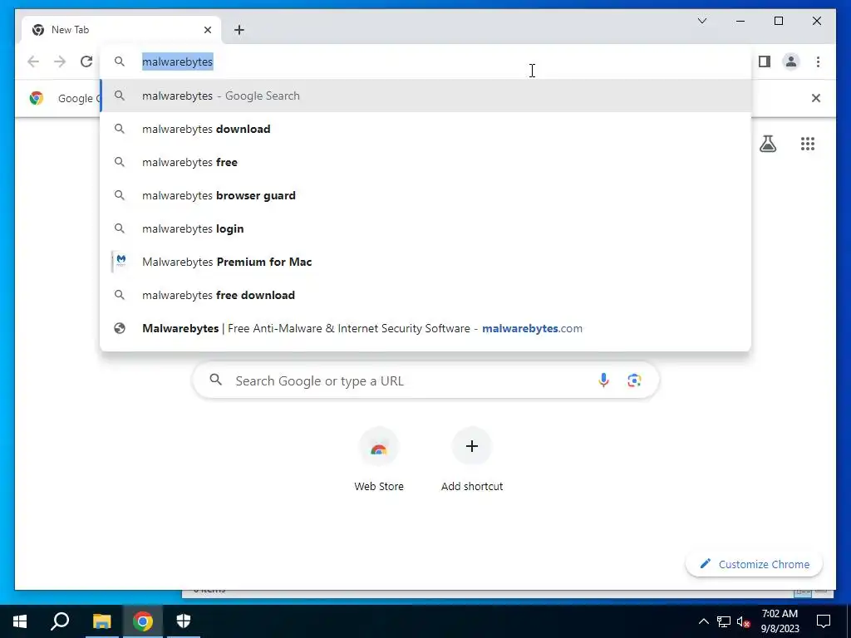Click the muted volume tray icon
This screenshot has width=851, height=638.
(x=743, y=621)
